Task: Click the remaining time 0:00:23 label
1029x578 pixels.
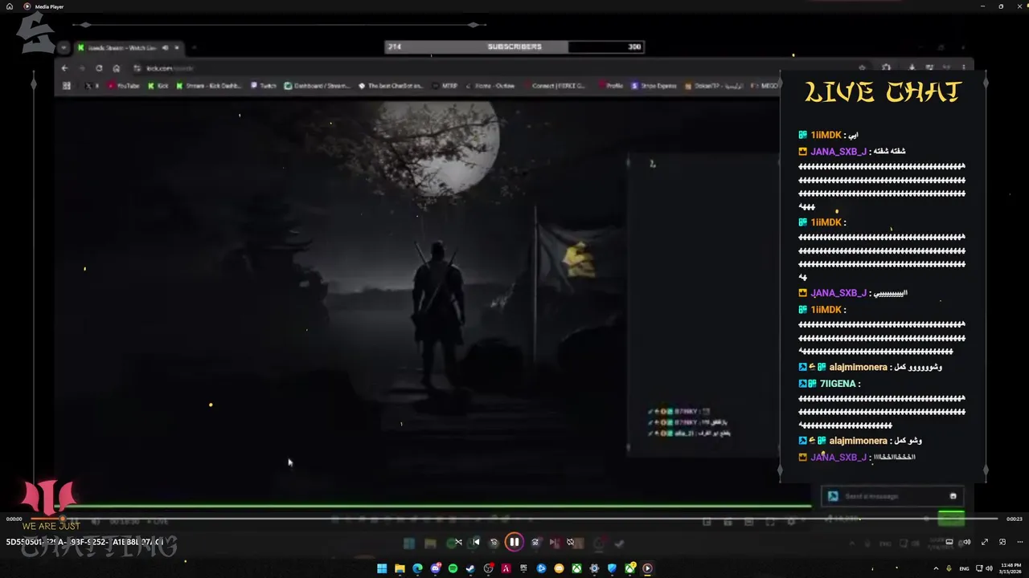Action: click(x=1015, y=519)
